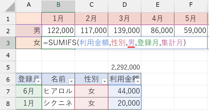This screenshot has height=110, width=209.
Task: Select column E header
Action: [x=158, y=6]
